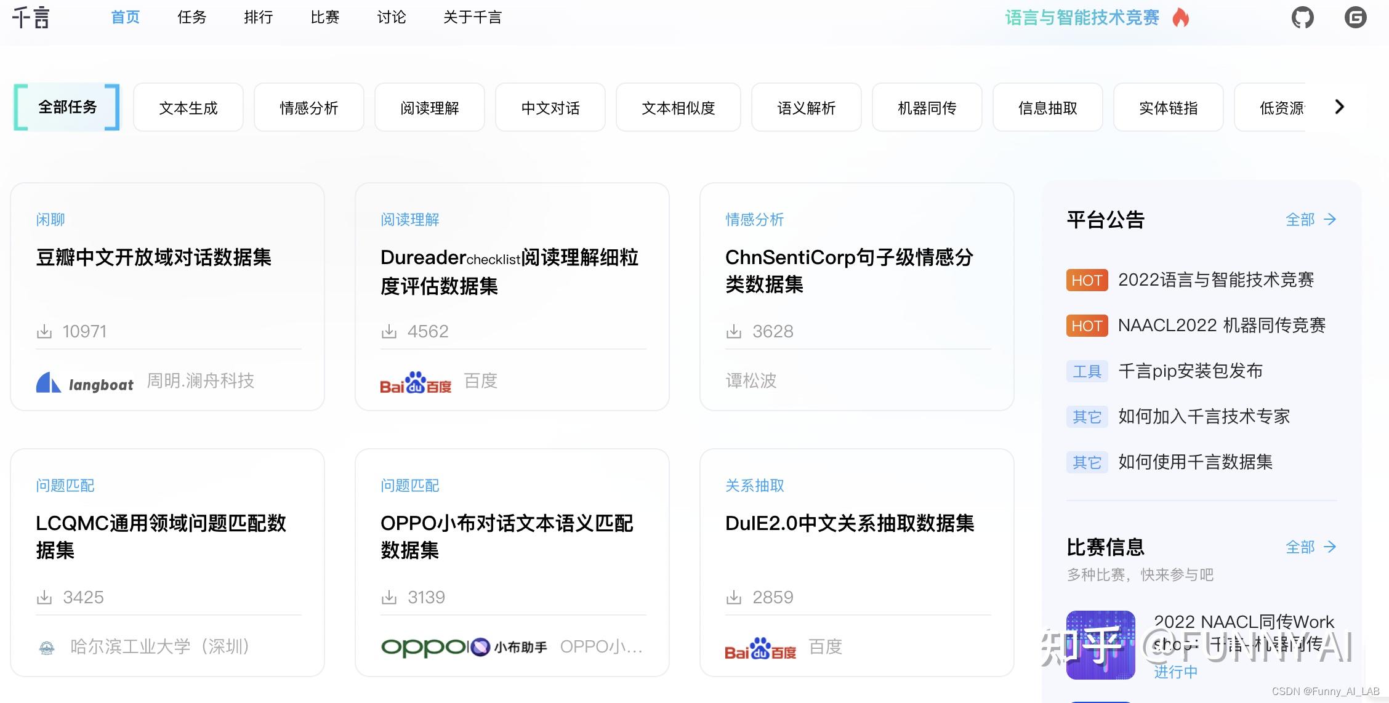
Task: Click download icon beside 10971 count
Action: point(44,332)
